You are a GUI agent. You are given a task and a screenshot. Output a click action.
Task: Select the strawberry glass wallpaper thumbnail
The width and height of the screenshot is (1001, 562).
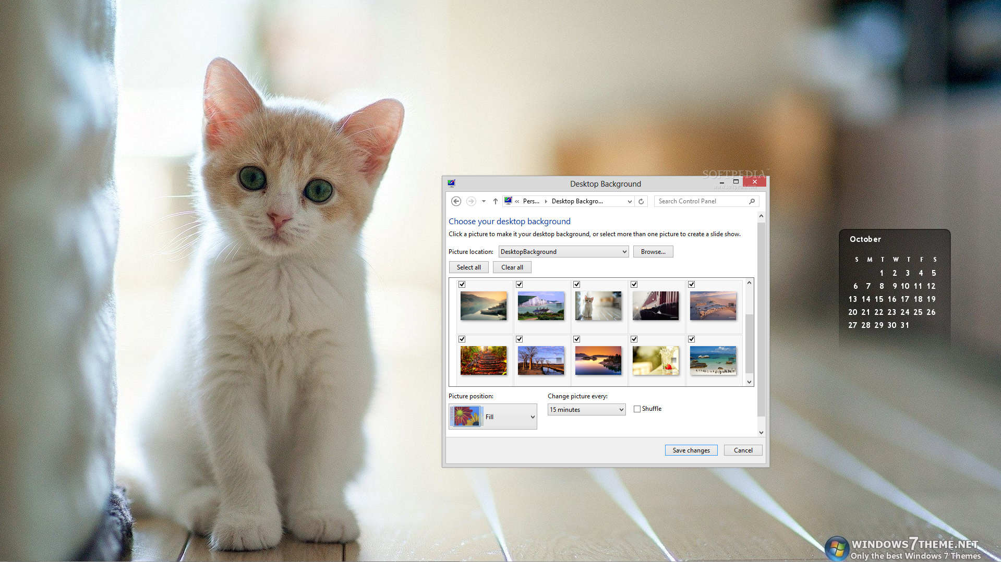tap(656, 361)
